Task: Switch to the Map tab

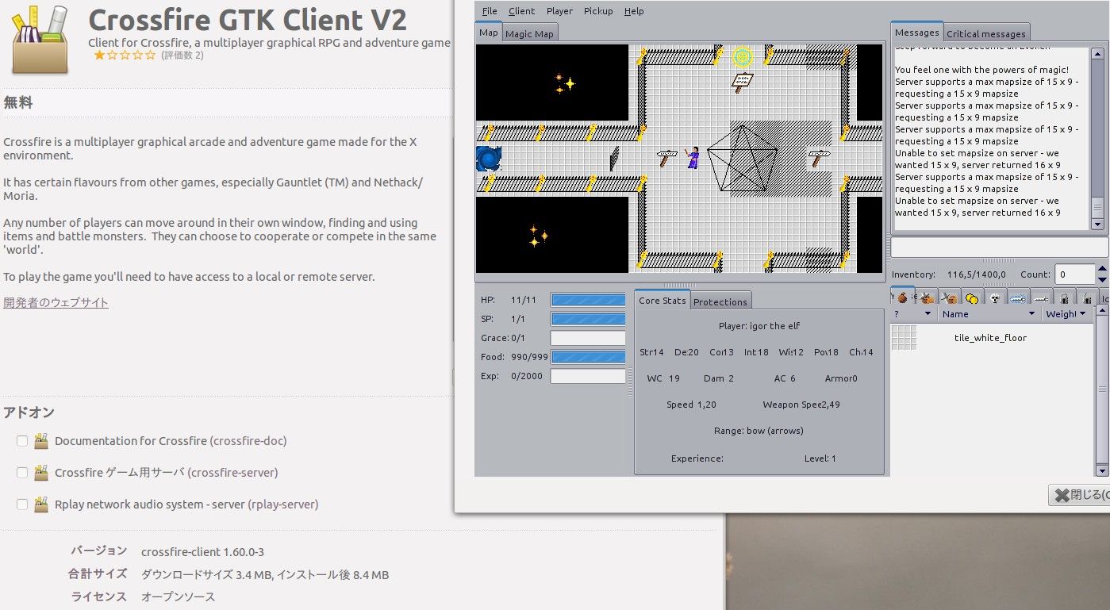Action: [489, 33]
